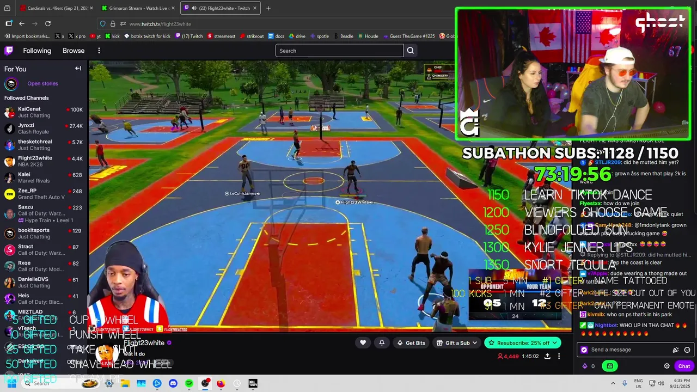Collapse the For You sidebar
This screenshot has width=697, height=392.
[x=78, y=69]
